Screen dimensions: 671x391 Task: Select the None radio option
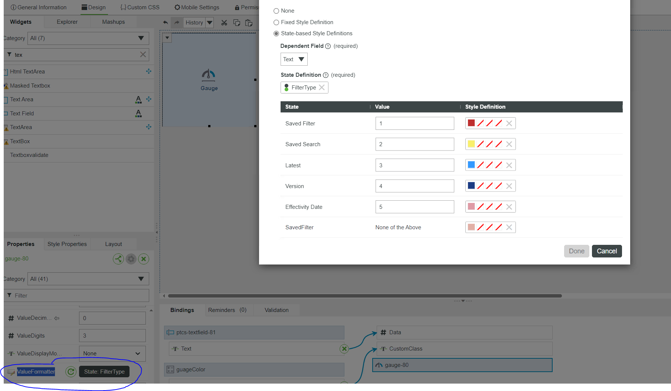coord(276,11)
